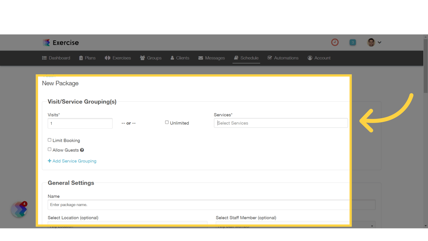Click the Messages envelope icon
The height and width of the screenshot is (241, 428).
pos(201,58)
